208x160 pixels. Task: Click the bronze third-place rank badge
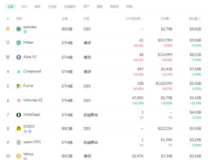tap(8, 57)
